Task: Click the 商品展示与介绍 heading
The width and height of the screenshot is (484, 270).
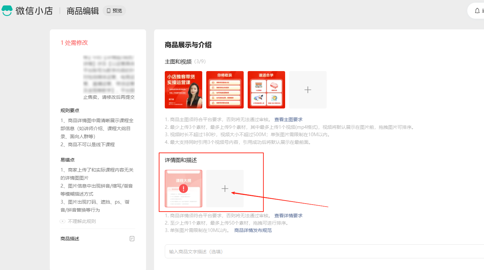Action: point(188,45)
